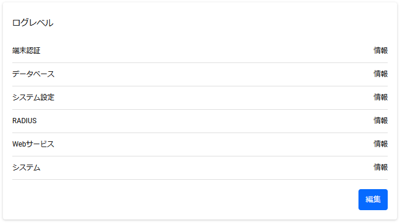The image size is (400, 223).
Task: Click the 情報 value for システム
Action: (381, 168)
